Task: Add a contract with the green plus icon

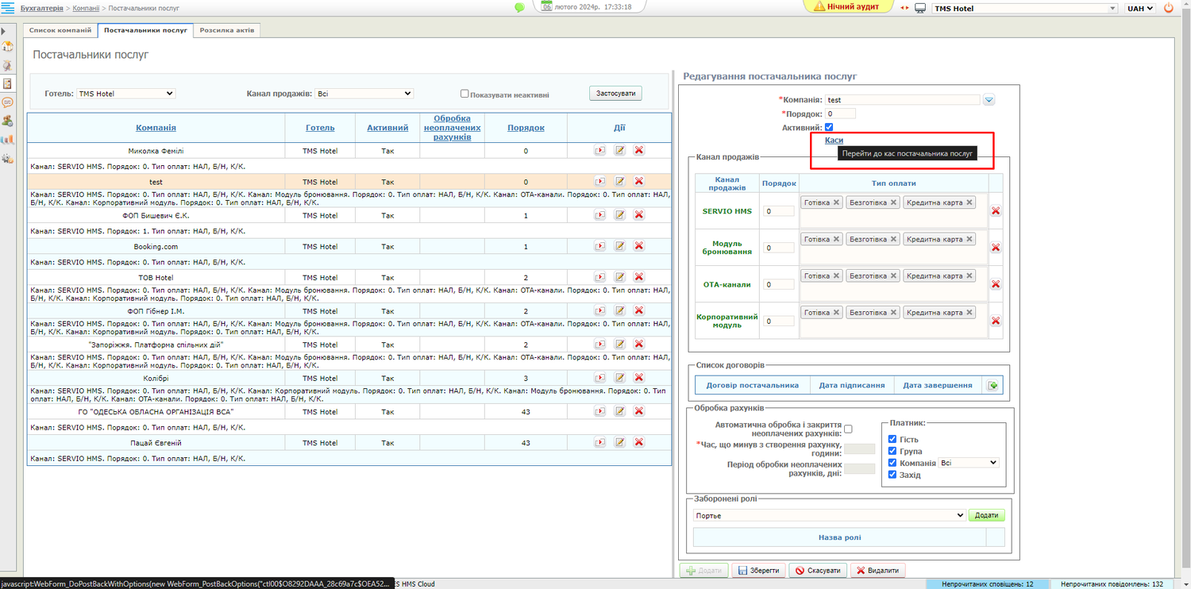Action: coord(992,386)
